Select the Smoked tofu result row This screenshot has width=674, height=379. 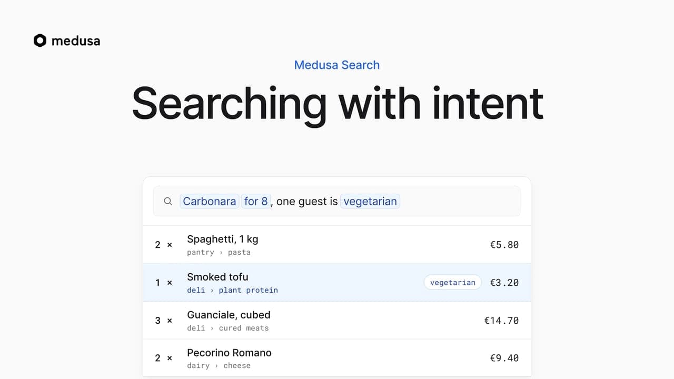pyautogui.click(x=337, y=283)
